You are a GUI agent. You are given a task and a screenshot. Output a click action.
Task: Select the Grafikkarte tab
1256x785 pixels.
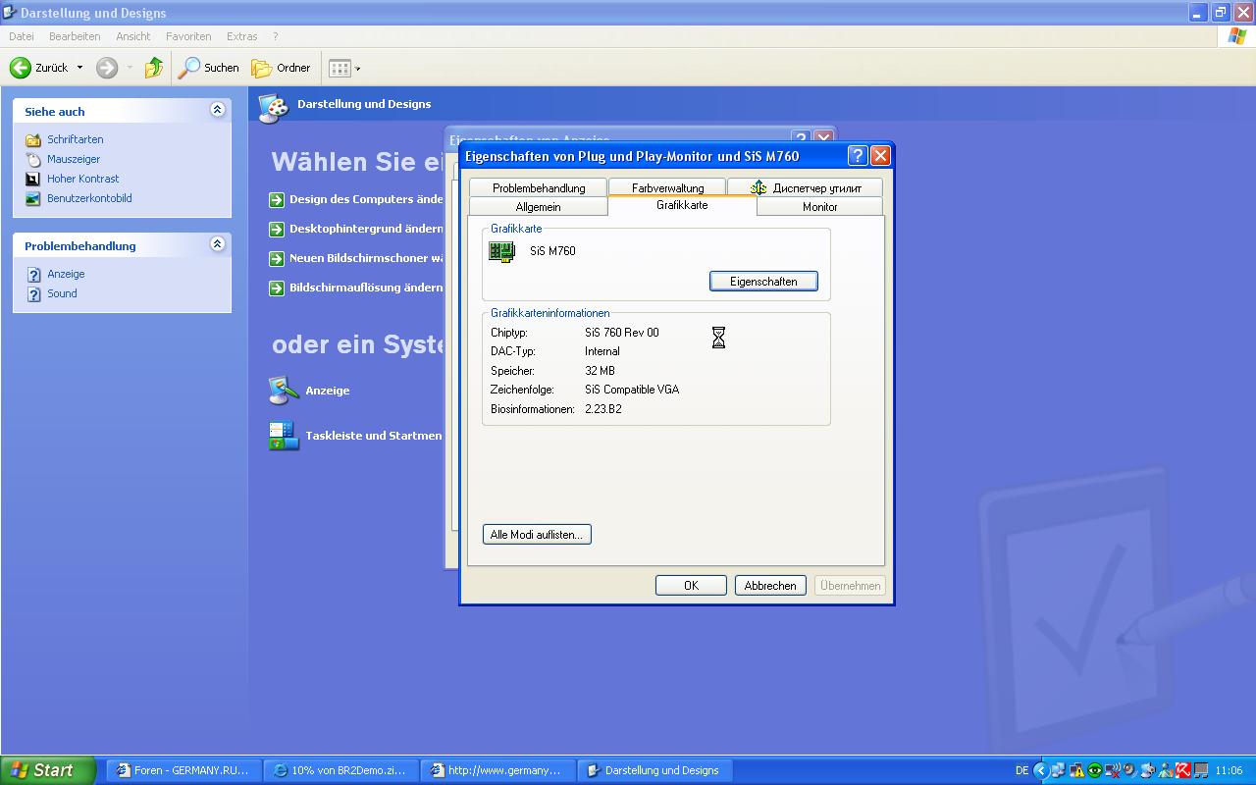(682, 205)
